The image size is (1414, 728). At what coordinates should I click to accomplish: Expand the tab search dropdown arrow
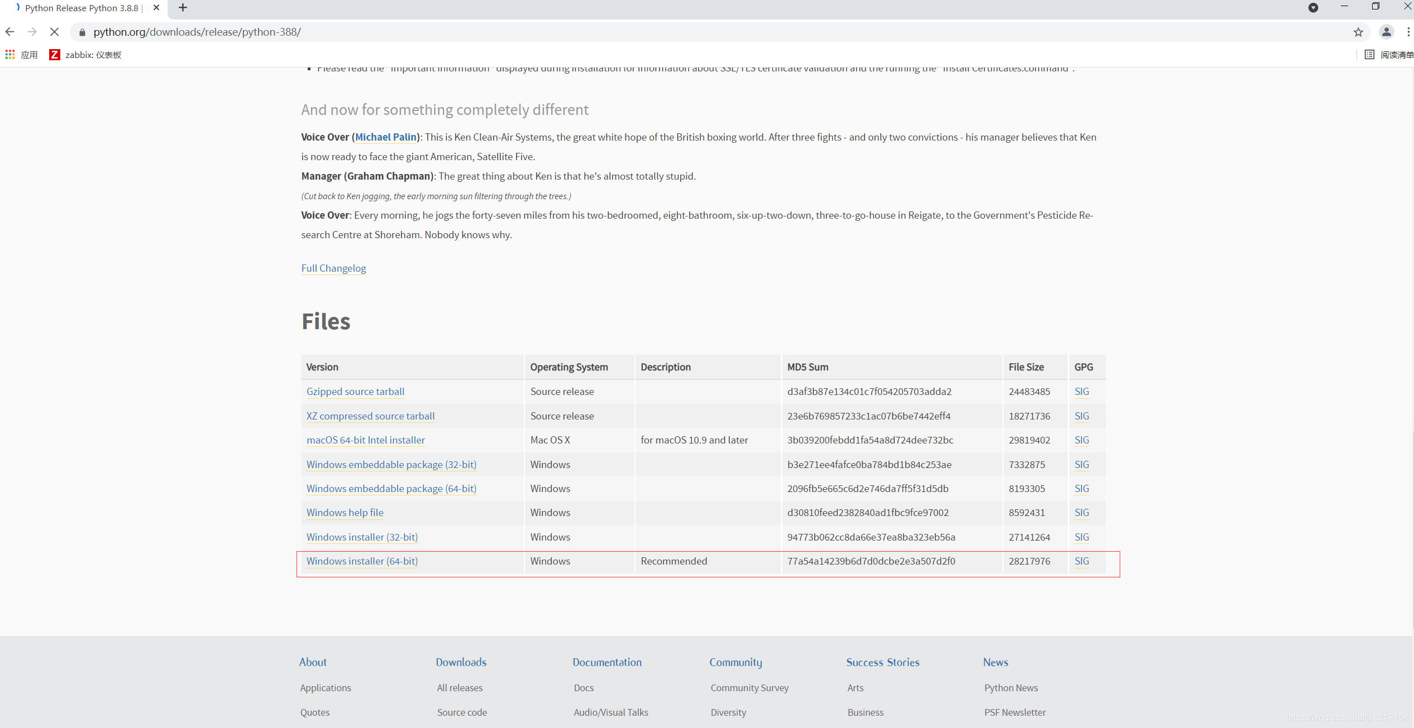1313,7
